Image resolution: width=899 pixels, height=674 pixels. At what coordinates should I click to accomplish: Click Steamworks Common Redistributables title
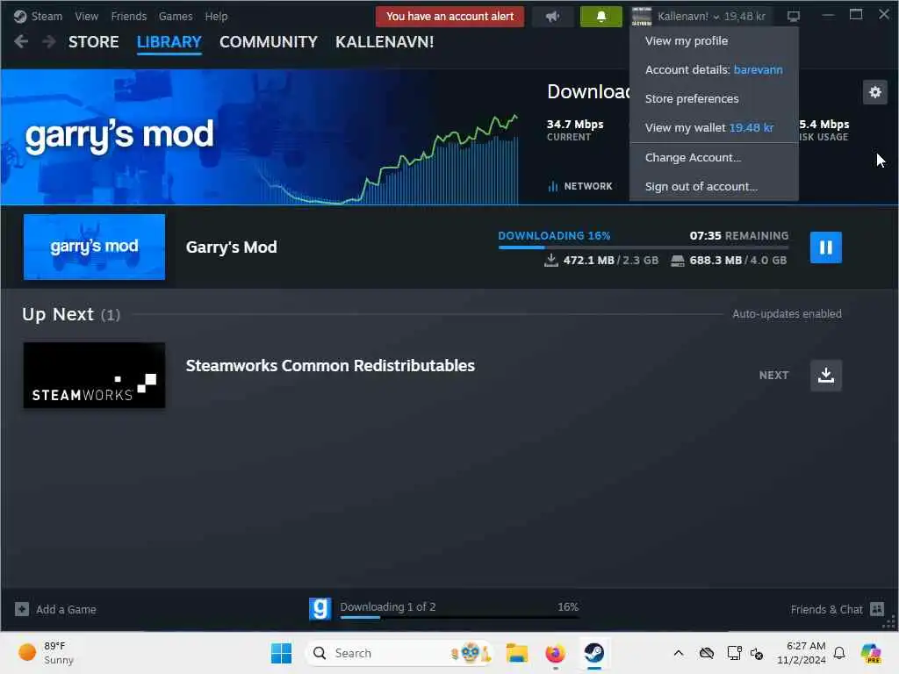pyautogui.click(x=330, y=366)
